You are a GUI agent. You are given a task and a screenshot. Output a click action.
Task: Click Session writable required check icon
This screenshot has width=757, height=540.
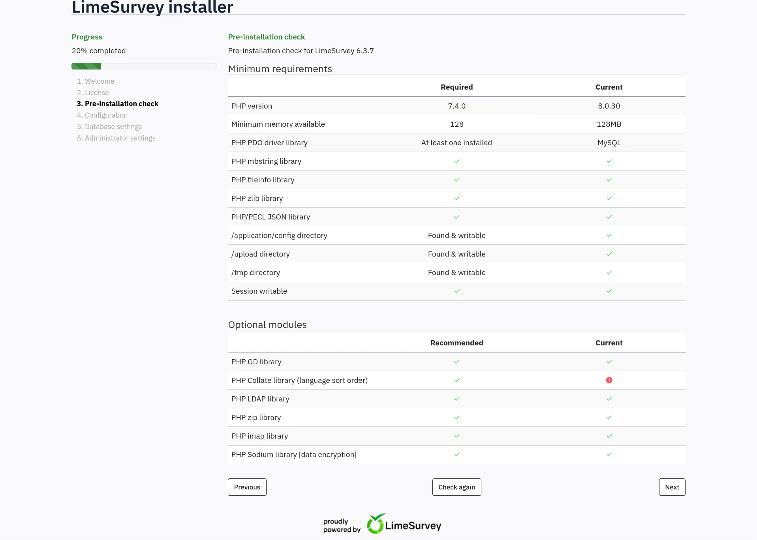coord(456,291)
